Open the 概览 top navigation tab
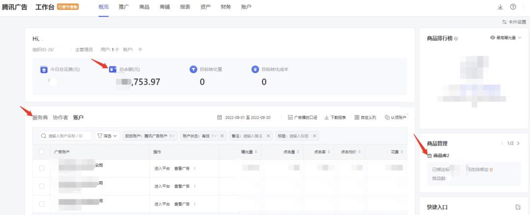530x215 pixels. [104, 7]
